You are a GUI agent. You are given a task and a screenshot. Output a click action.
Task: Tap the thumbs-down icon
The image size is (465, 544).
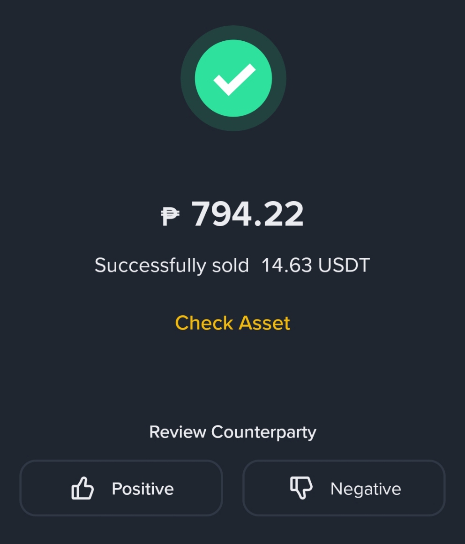[x=301, y=488]
